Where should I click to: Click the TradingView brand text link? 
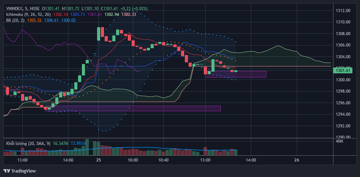coord(23,171)
